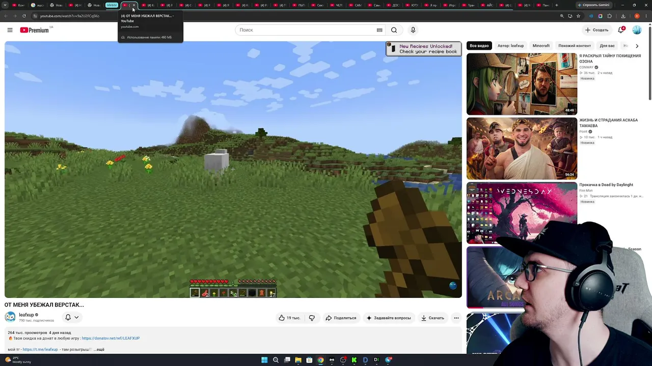
Task: Close the current YouTube tab
Action: pyautogui.click(x=134, y=5)
